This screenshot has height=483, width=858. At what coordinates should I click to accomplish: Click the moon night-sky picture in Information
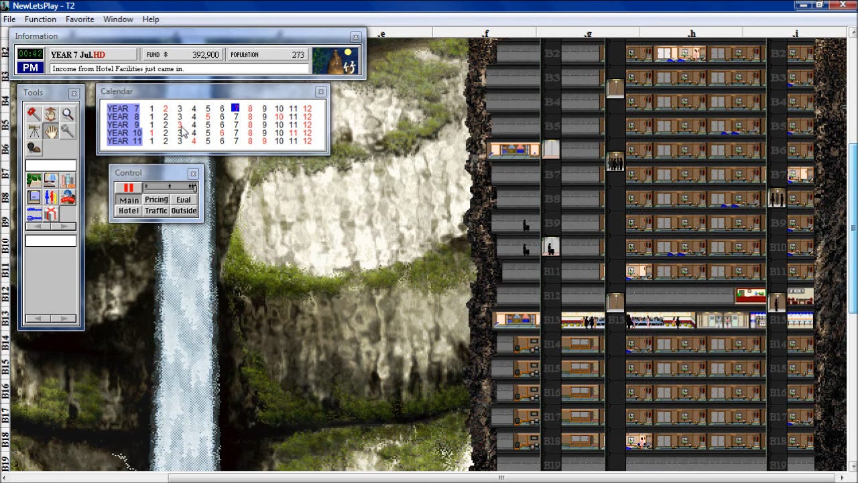[336, 60]
